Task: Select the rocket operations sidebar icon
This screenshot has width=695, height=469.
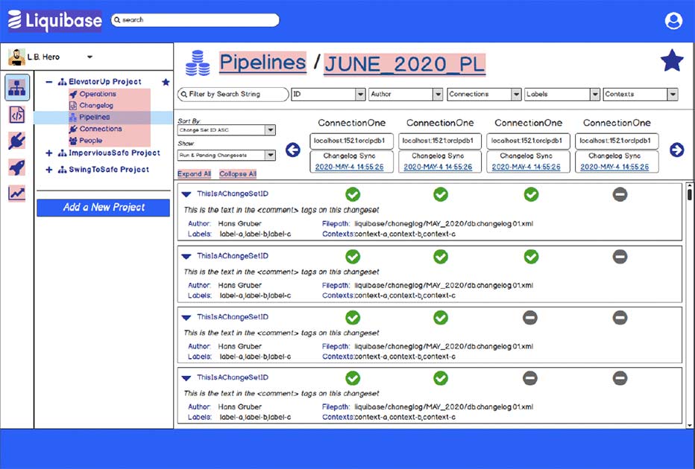Action: [x=17, y=167]
